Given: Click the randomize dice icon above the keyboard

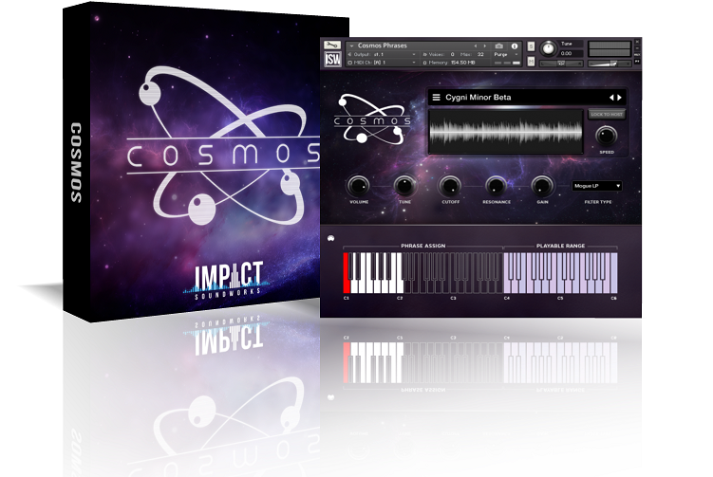Looking at the screenshot, I should tap(331, 238).
